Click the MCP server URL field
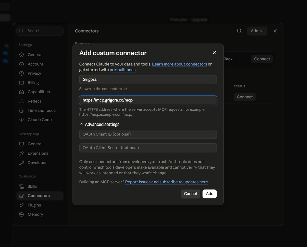This screenshot has width=307, height=247. click(148, 100)
